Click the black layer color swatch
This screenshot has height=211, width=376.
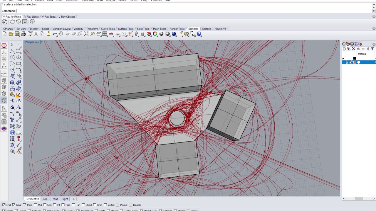355,59
